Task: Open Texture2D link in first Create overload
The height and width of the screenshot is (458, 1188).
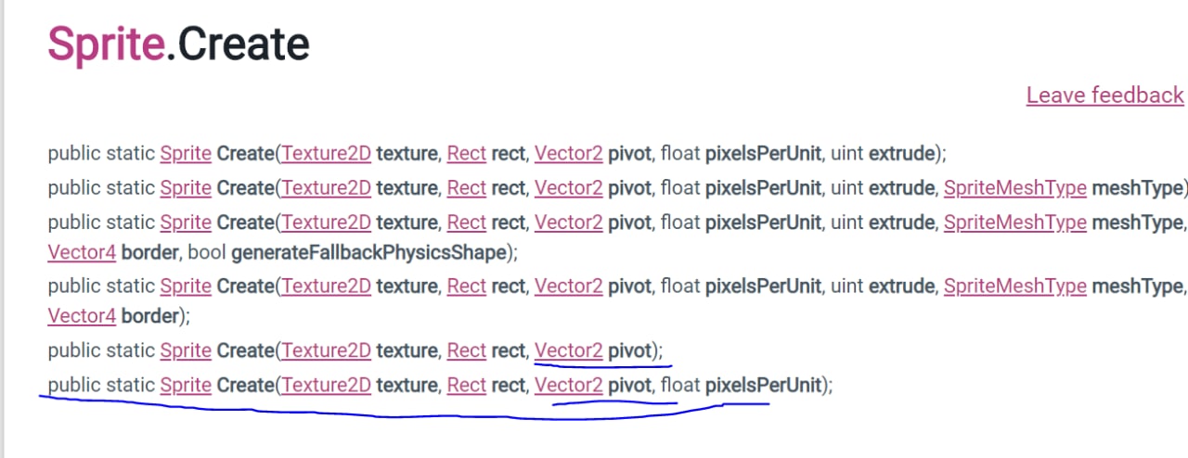Action: point(327,153)
